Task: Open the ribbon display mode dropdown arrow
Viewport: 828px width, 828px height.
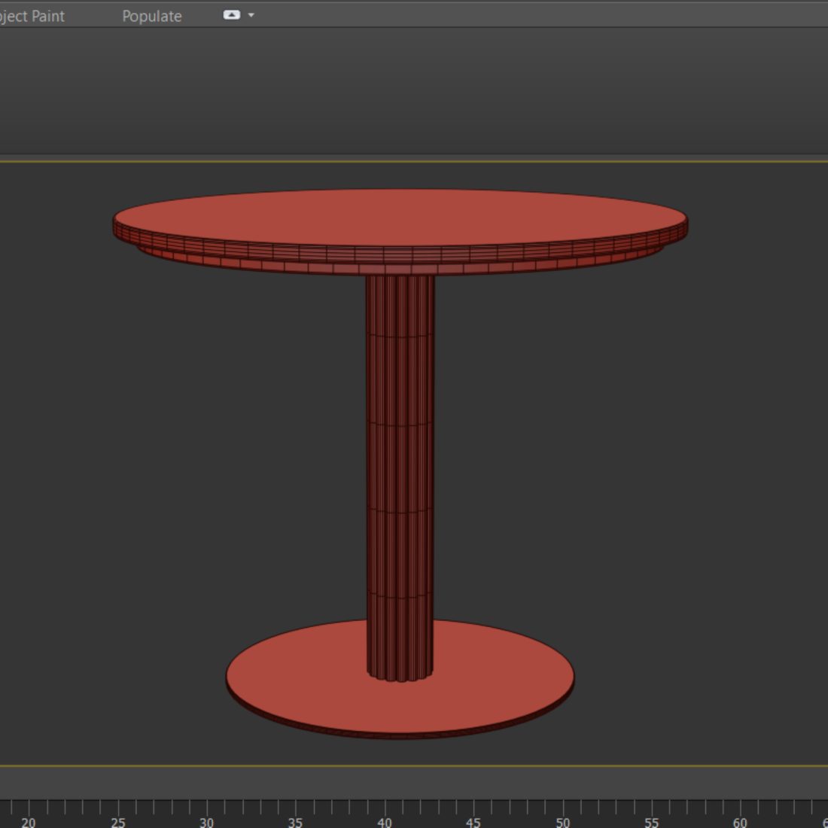Action: point(251,15)
